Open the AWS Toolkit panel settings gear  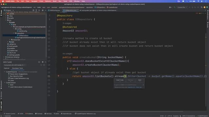coord(43,62)
